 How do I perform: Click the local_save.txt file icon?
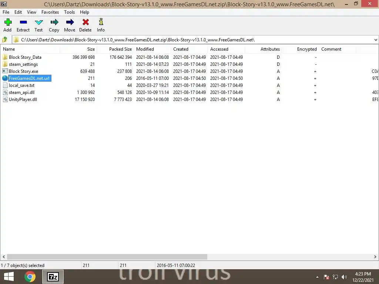coord(5,85)
